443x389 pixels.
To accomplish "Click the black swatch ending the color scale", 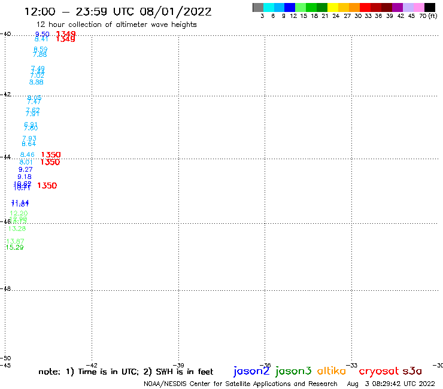I will [x=429, y=7].
